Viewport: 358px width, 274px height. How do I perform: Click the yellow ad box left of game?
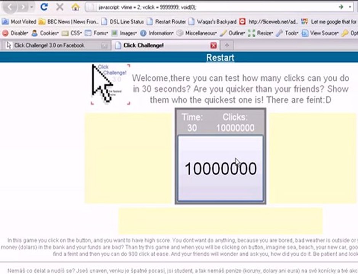click(x=129, y=158)
